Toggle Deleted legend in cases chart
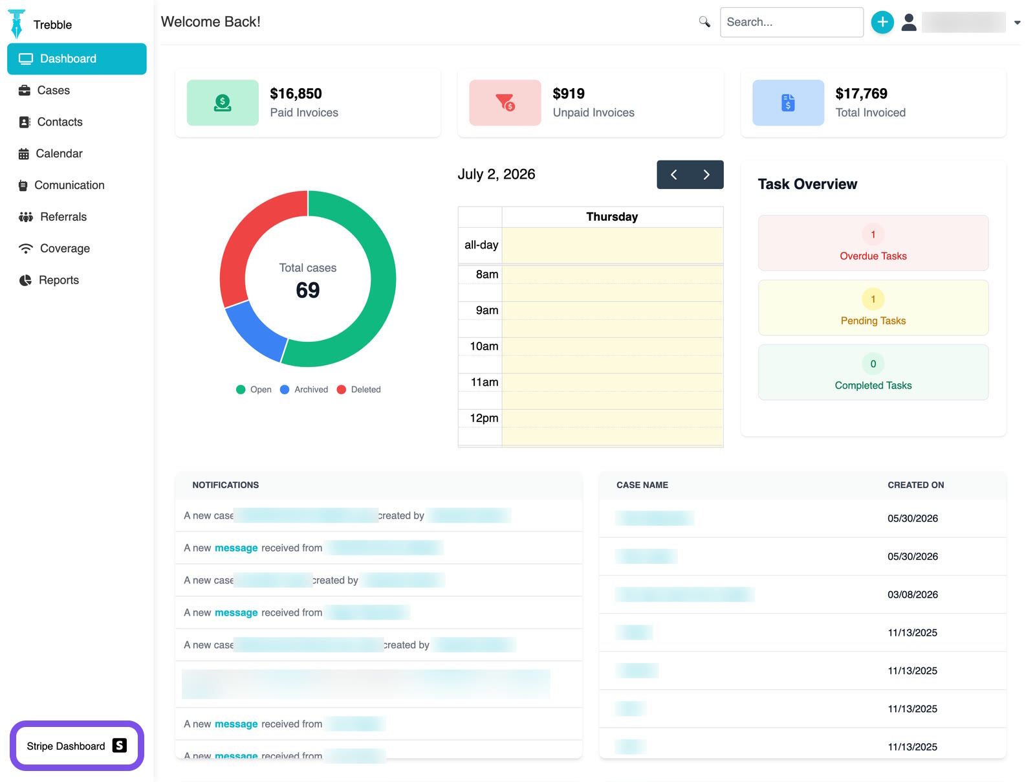The image size is (1035, 782). tap(359, 390)
